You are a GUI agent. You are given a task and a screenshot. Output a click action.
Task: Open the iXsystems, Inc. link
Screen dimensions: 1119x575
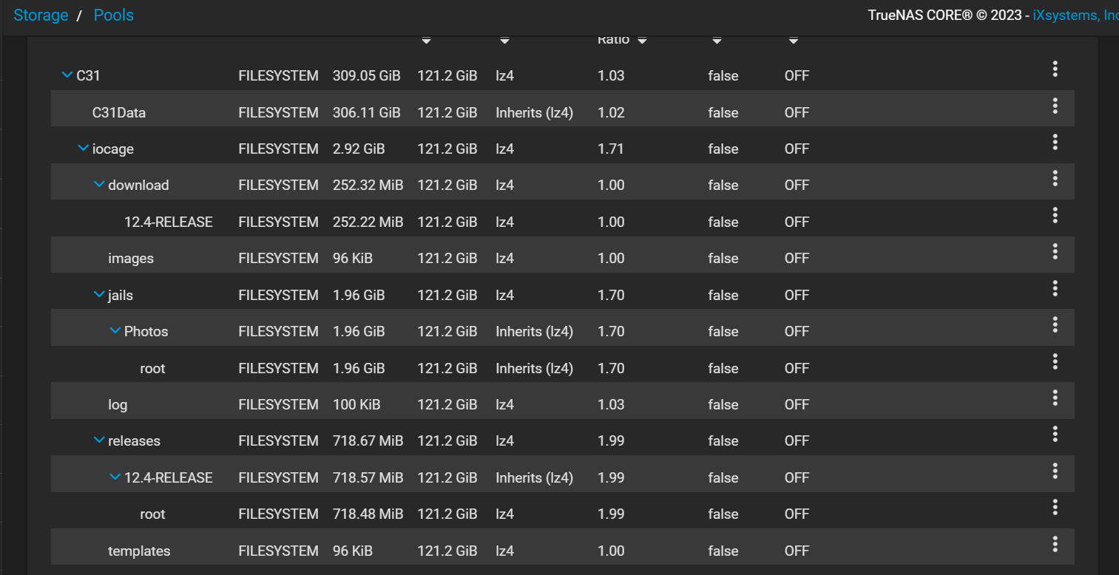click(1075, 15)
